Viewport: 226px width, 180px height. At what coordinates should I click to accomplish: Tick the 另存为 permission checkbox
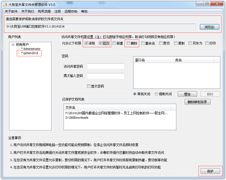[x=190, y=43]
